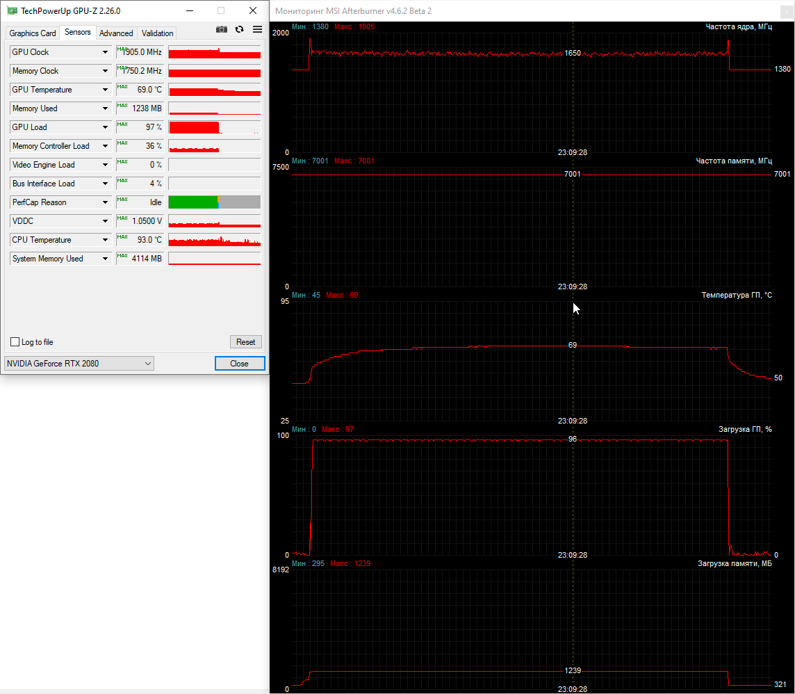Click the 96 marker on GPU load graph
This screenshot has width=795, height=694.
573,439
